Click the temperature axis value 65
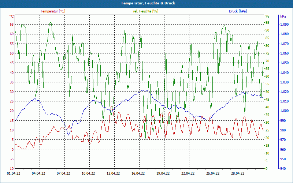This screenshot has height=183, width=293. [12, 25]
